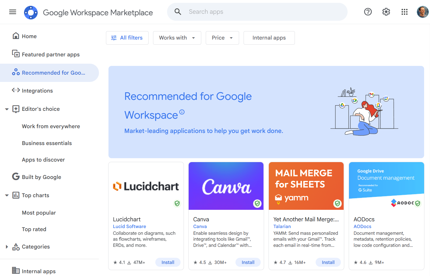Click the Categories shapes icon
The image size is (430, 276).
[x=16, y=247]
